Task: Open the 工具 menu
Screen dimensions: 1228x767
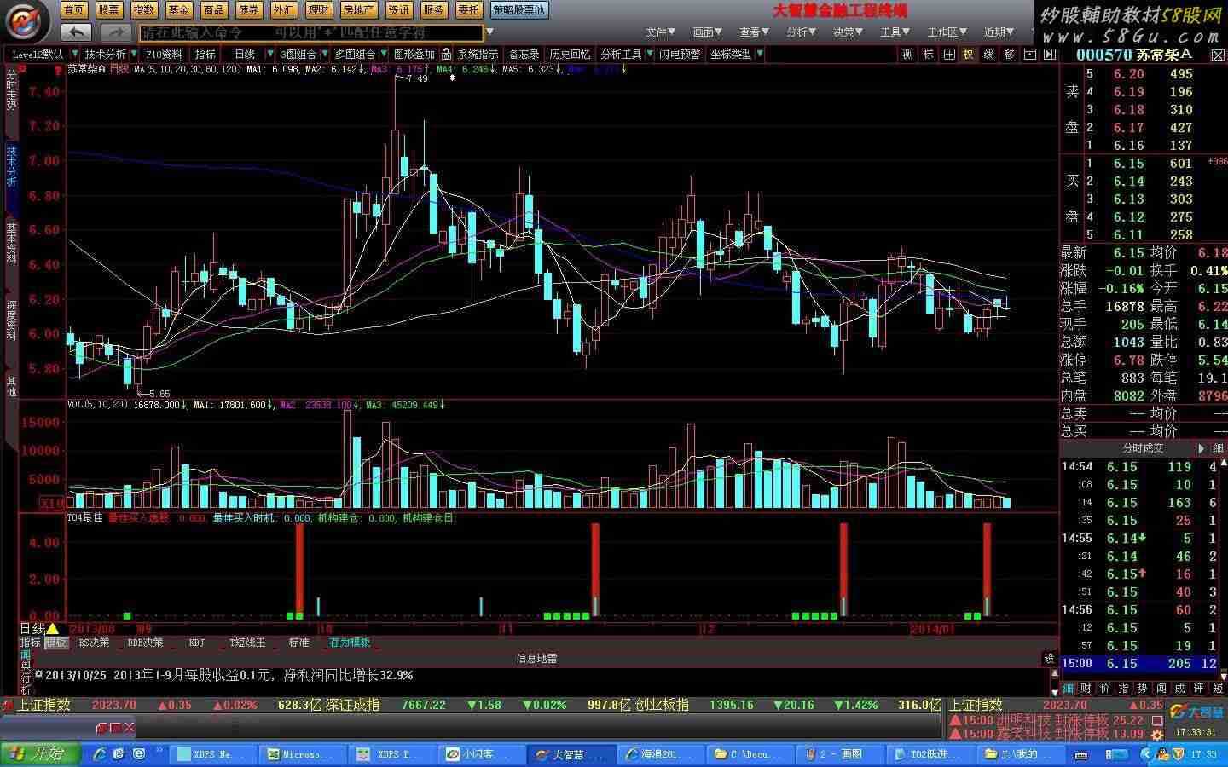Action: (x=895, y=32)
